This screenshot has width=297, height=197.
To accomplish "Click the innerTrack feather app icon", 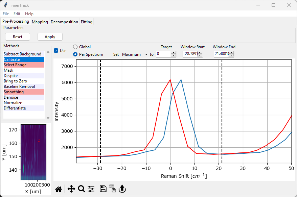I will [5, 5].
